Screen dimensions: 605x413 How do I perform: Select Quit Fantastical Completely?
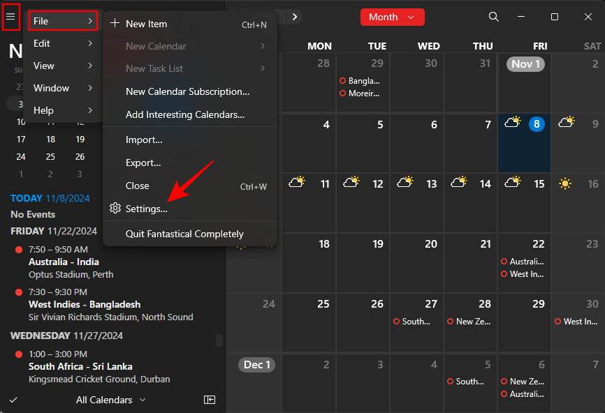point(184,234)
